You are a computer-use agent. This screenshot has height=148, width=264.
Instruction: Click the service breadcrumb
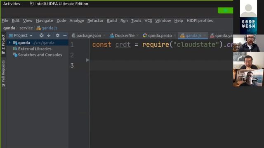[x=26, y=28]
